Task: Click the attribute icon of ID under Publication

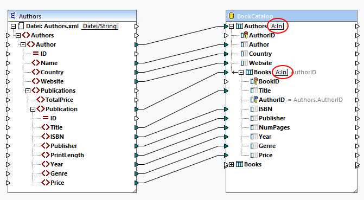Action: [x=46, y=118]
